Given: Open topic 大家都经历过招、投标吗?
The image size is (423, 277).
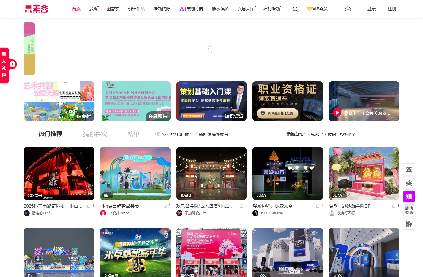Looking at the screenshot, I should [x=331, y=134].
